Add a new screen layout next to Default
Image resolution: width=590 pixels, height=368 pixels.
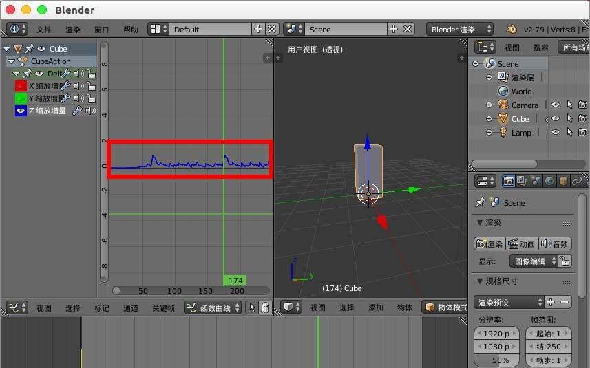pyautogui.click(x=258, y=29)
